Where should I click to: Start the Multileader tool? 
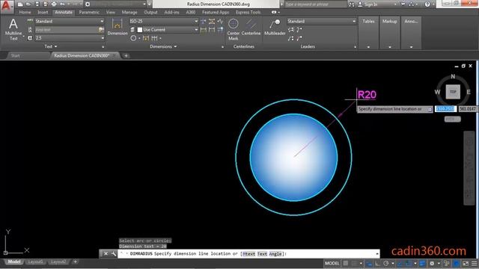pos(275,28)
